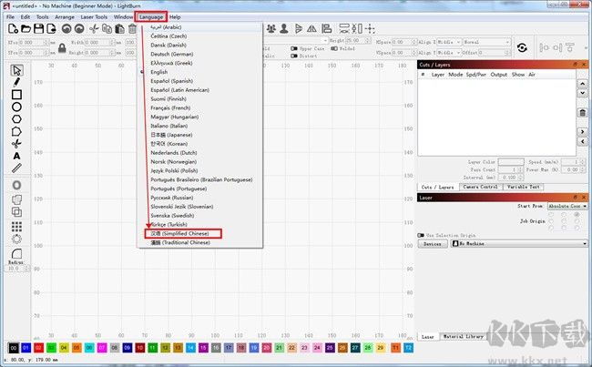Switch to Variable Text tab
Screen dimensions: 592x367
[x=524, y=187]
